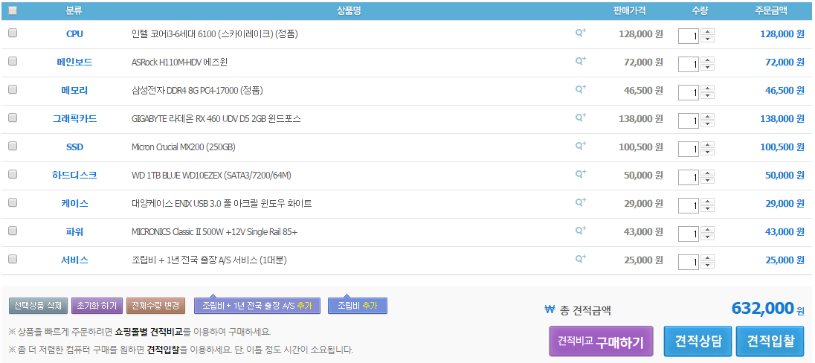Check the CPU row checkbox
Viewport: 815px width, 363px height.
pyautogui.click(x=13, y=33)
